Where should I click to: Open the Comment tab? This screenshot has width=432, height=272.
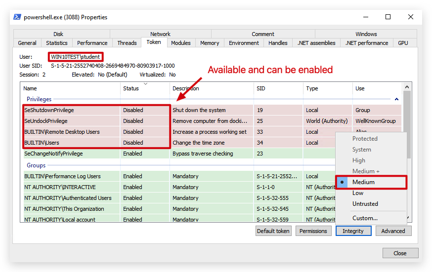(263, 34)
